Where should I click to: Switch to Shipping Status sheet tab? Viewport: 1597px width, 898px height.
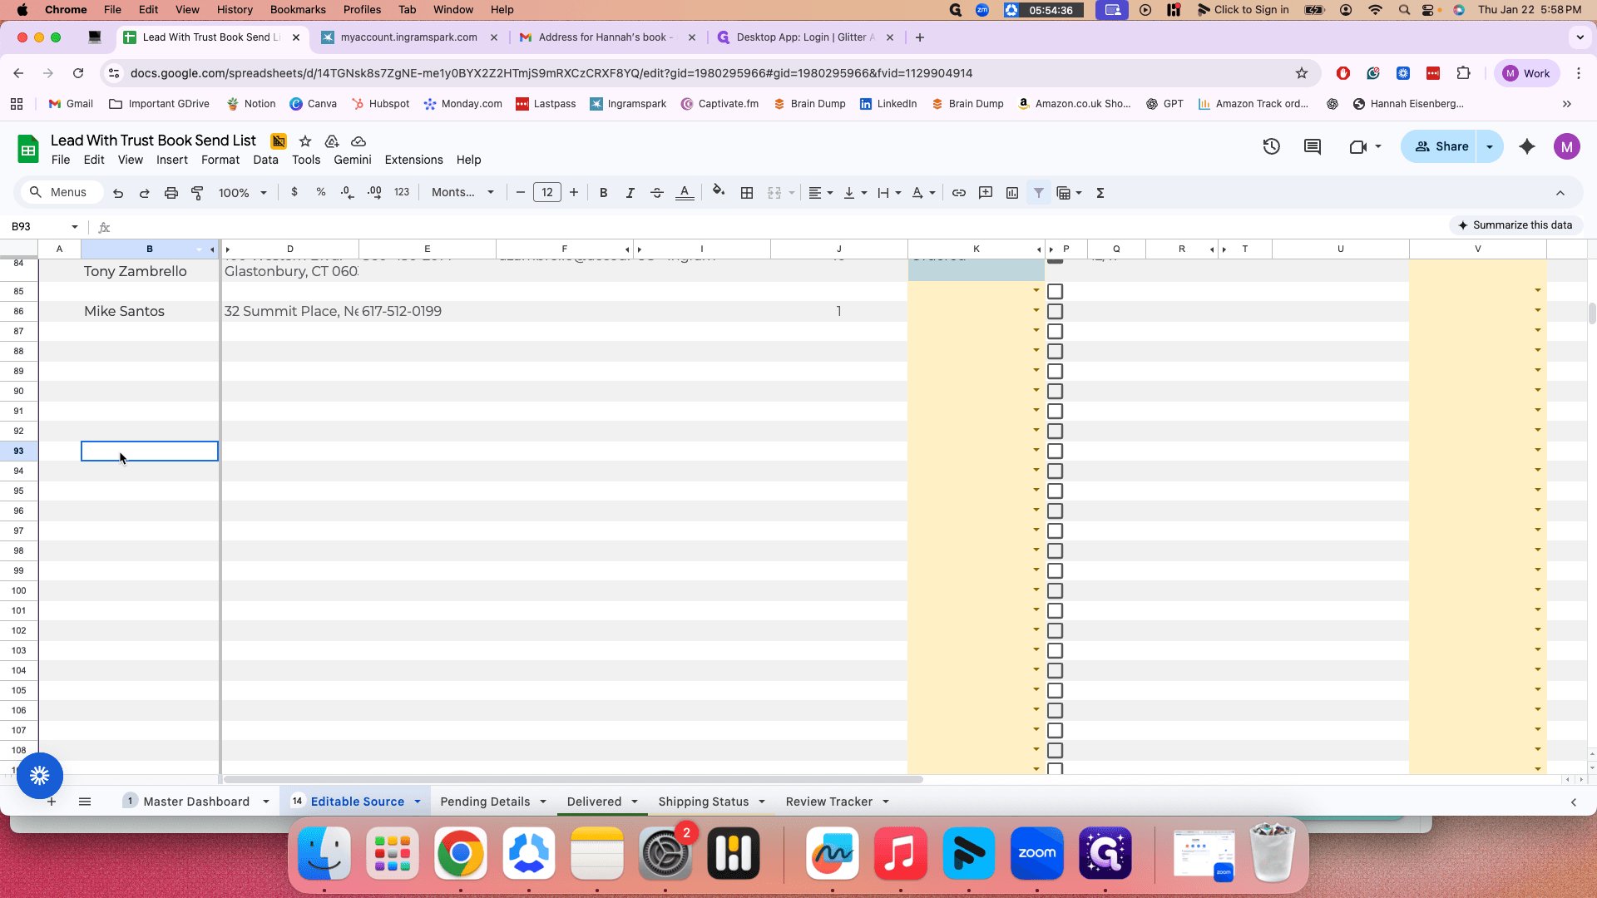coord(704,802)
